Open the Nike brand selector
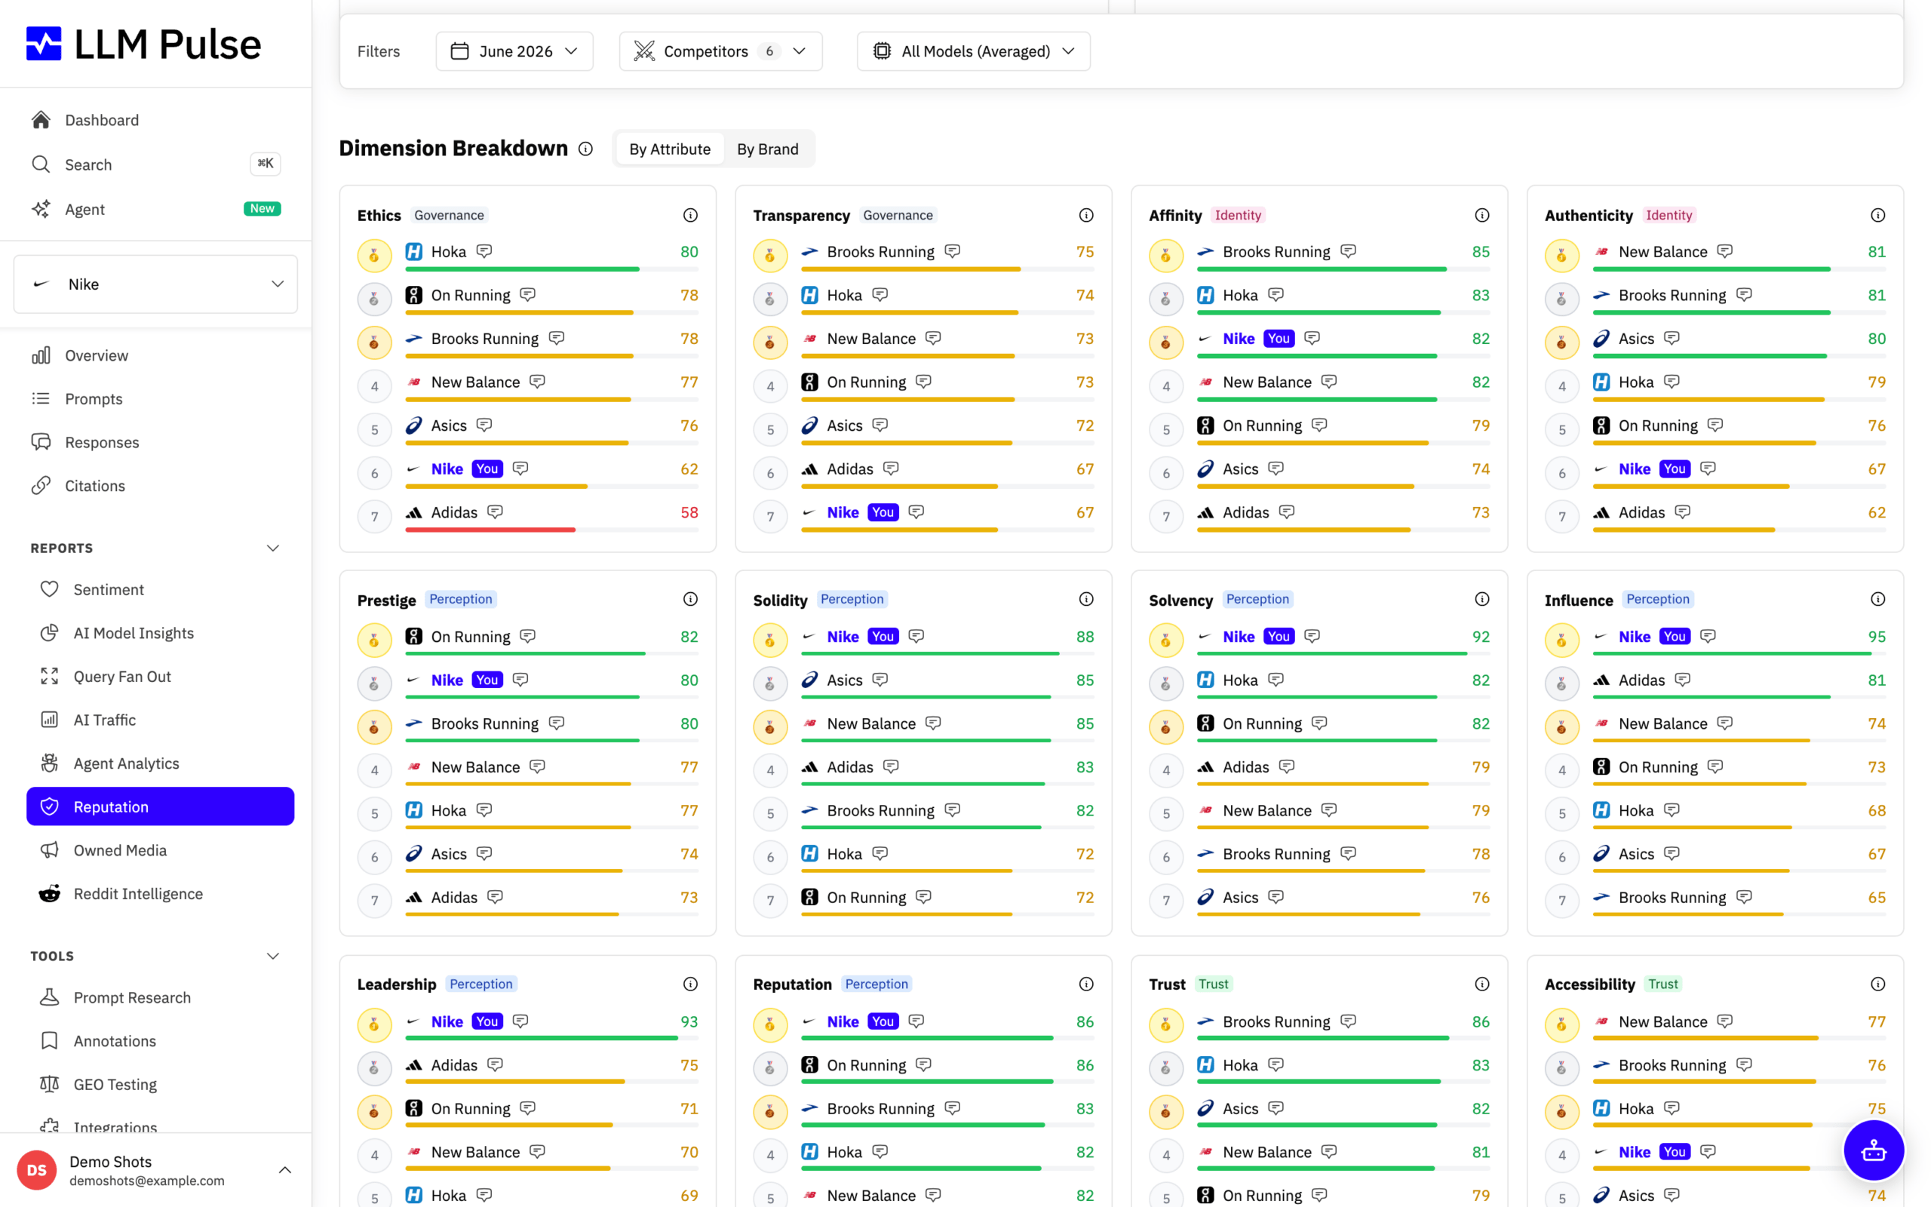Image resolution: width=1931 pixels, height=1207 pixels. [x=155, y=284]
